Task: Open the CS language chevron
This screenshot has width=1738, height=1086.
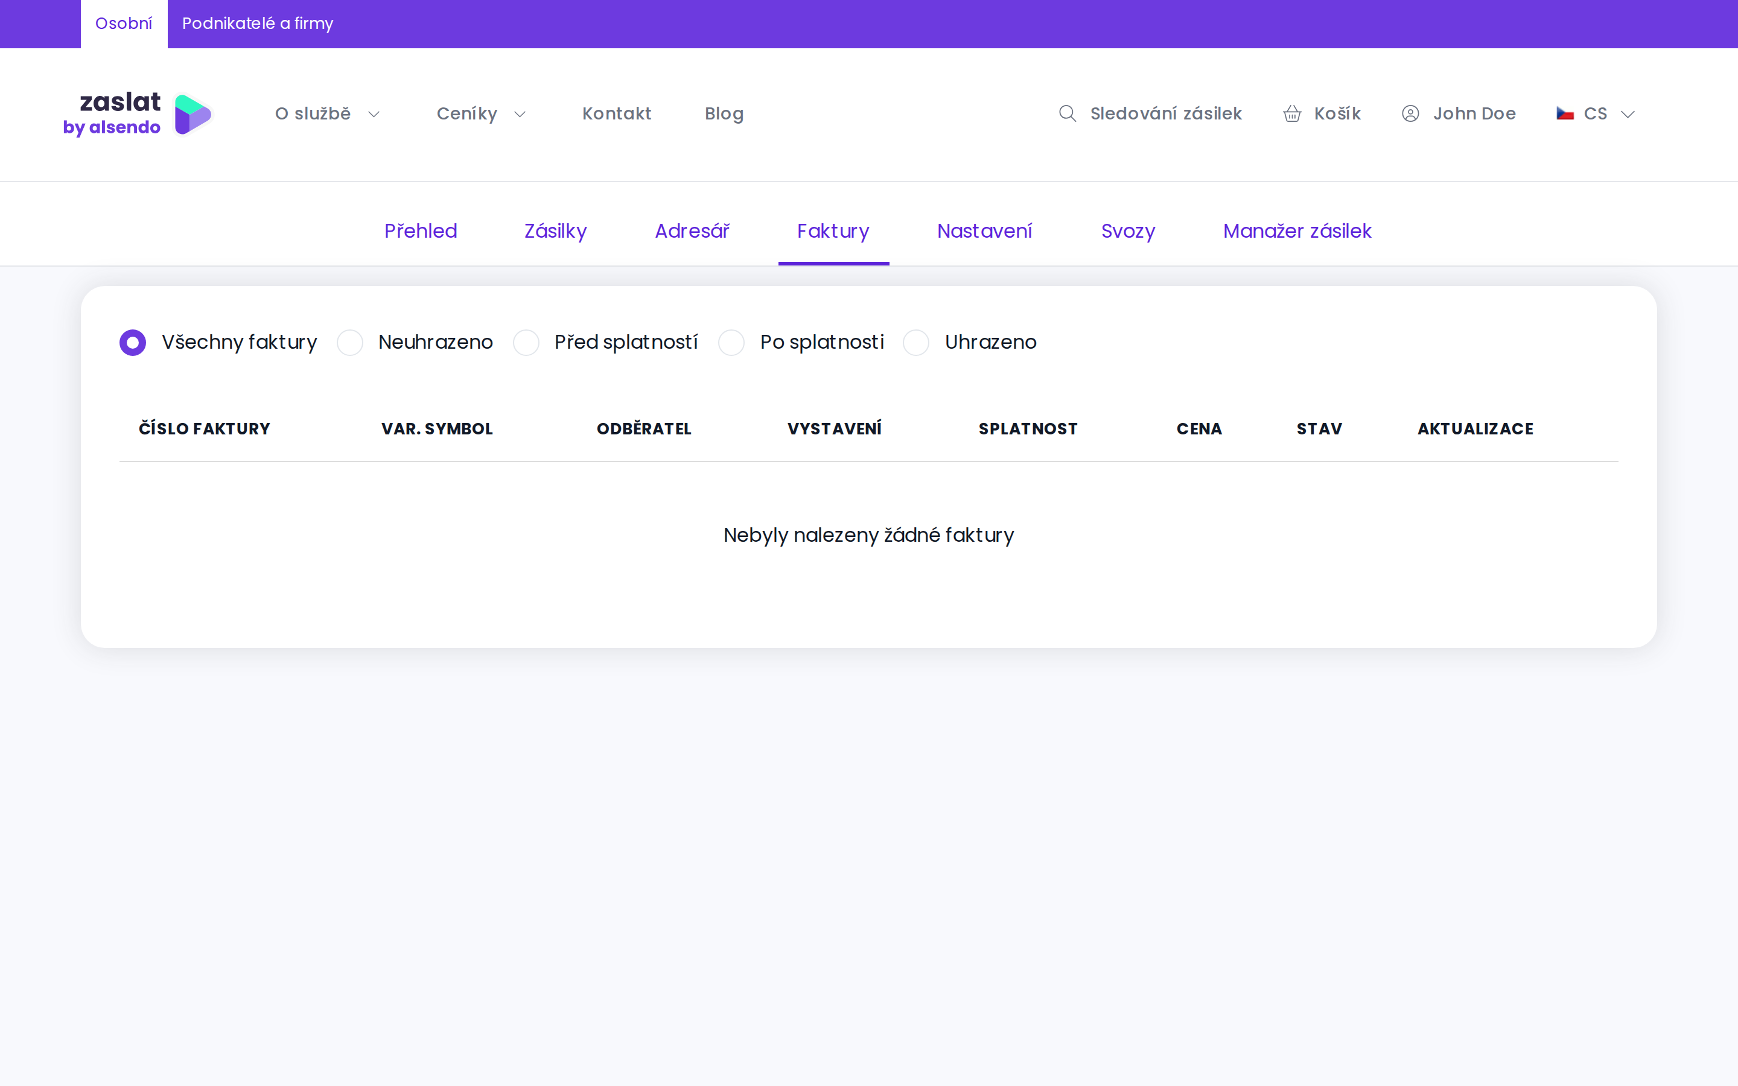Action: pyautogui.click(x=1628, y=114)
